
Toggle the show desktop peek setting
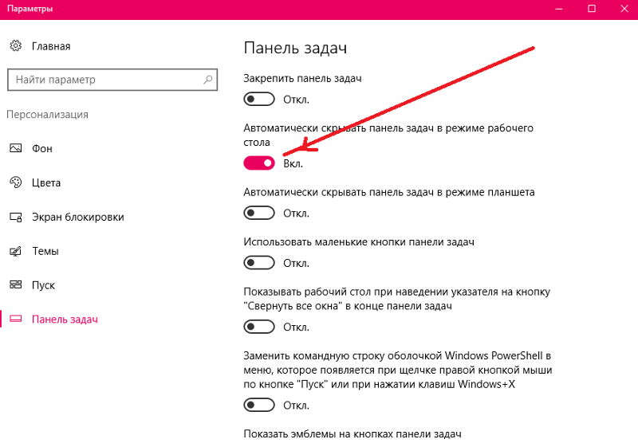259,327
